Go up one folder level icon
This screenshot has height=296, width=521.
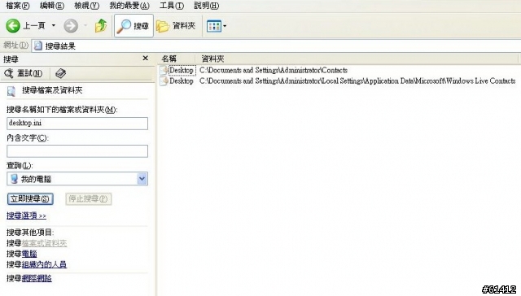click(x=101, y=25)
